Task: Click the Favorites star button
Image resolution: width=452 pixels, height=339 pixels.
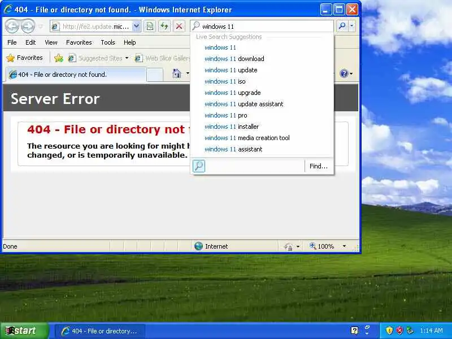Action: click(24, 58)
